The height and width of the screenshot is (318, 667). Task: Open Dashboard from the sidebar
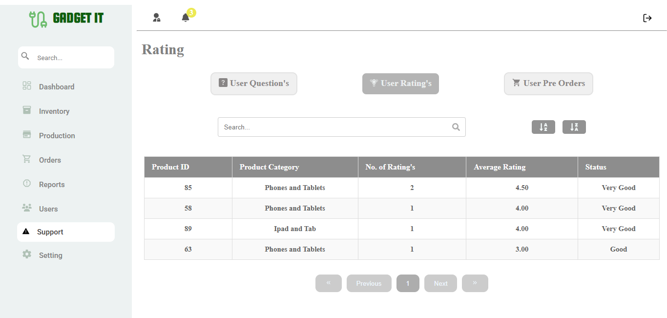(56, 87)
